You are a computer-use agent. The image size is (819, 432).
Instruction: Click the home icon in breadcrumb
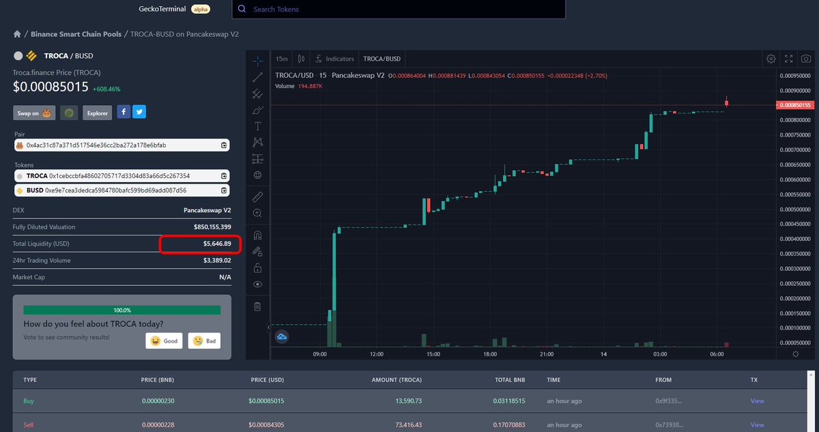tap(17, 34)
